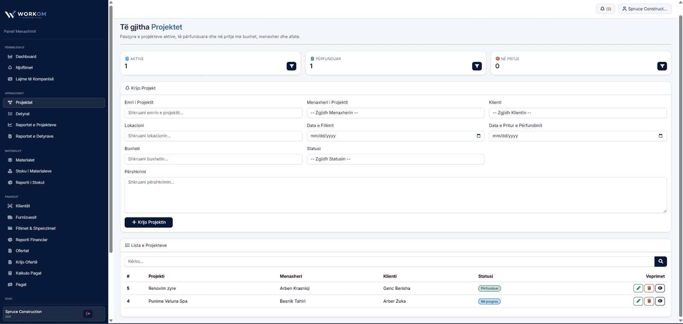
Task: Open the Spruce Construct... user menu
Action: 645,9
